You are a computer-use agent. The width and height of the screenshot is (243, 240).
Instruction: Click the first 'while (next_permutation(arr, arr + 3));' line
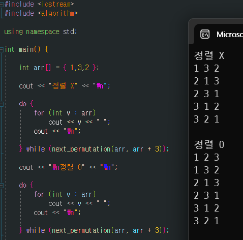coord(94,149)
